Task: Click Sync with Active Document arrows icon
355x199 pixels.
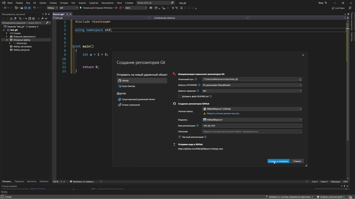Action: point(26,19)
